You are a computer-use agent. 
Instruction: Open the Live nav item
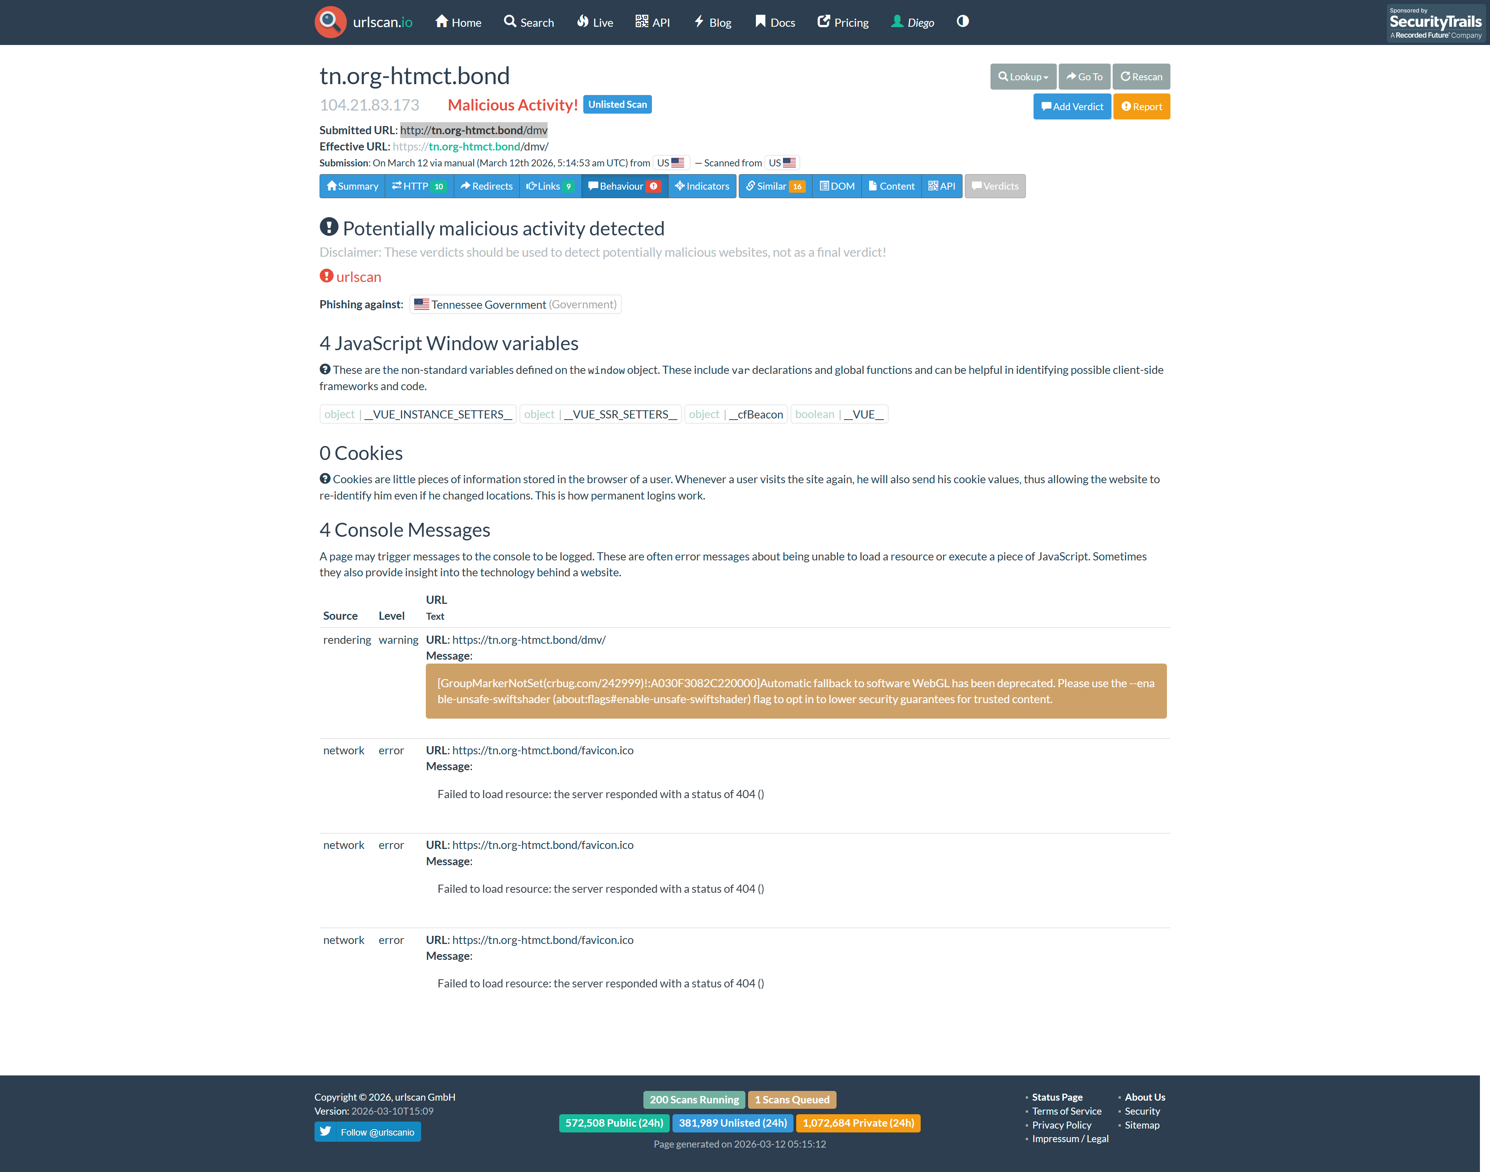tap(595, 22)
